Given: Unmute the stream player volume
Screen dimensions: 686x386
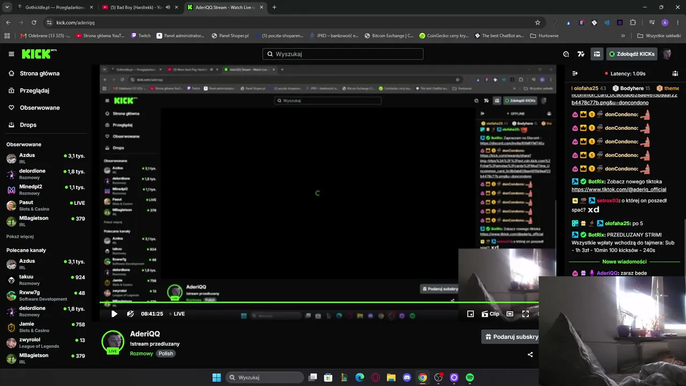Looking at the screenshot, I should coord(130,314).
